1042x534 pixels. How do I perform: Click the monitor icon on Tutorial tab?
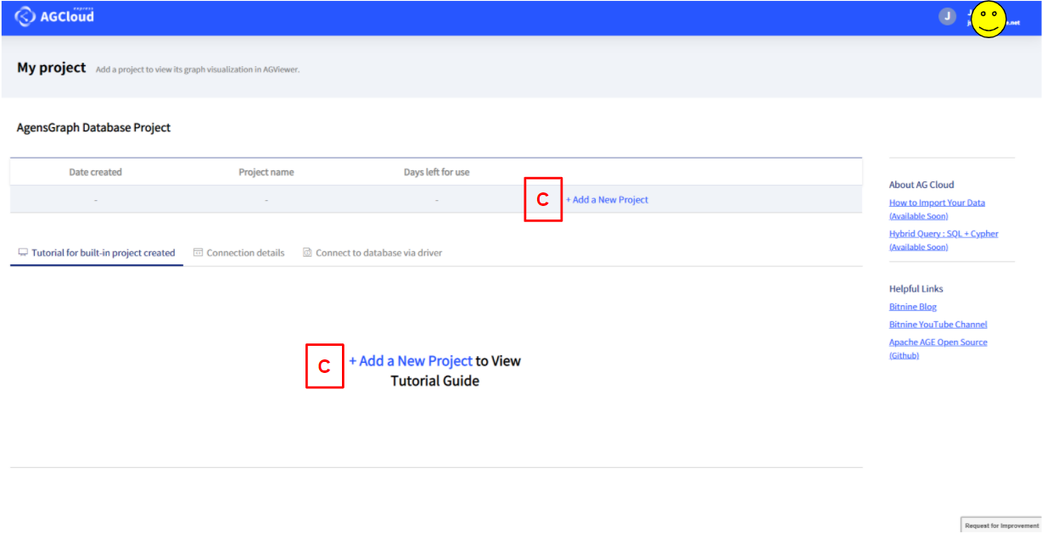pyautogui.click(x=23, y=253)
